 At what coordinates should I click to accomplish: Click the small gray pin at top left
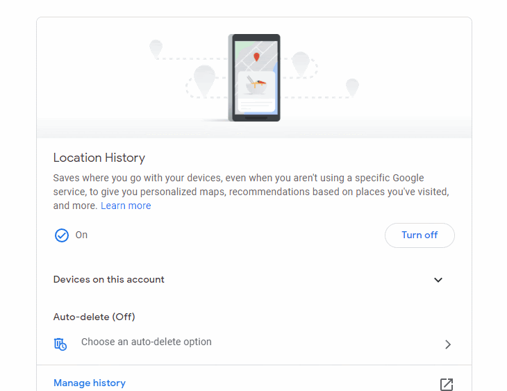point(156,48)
